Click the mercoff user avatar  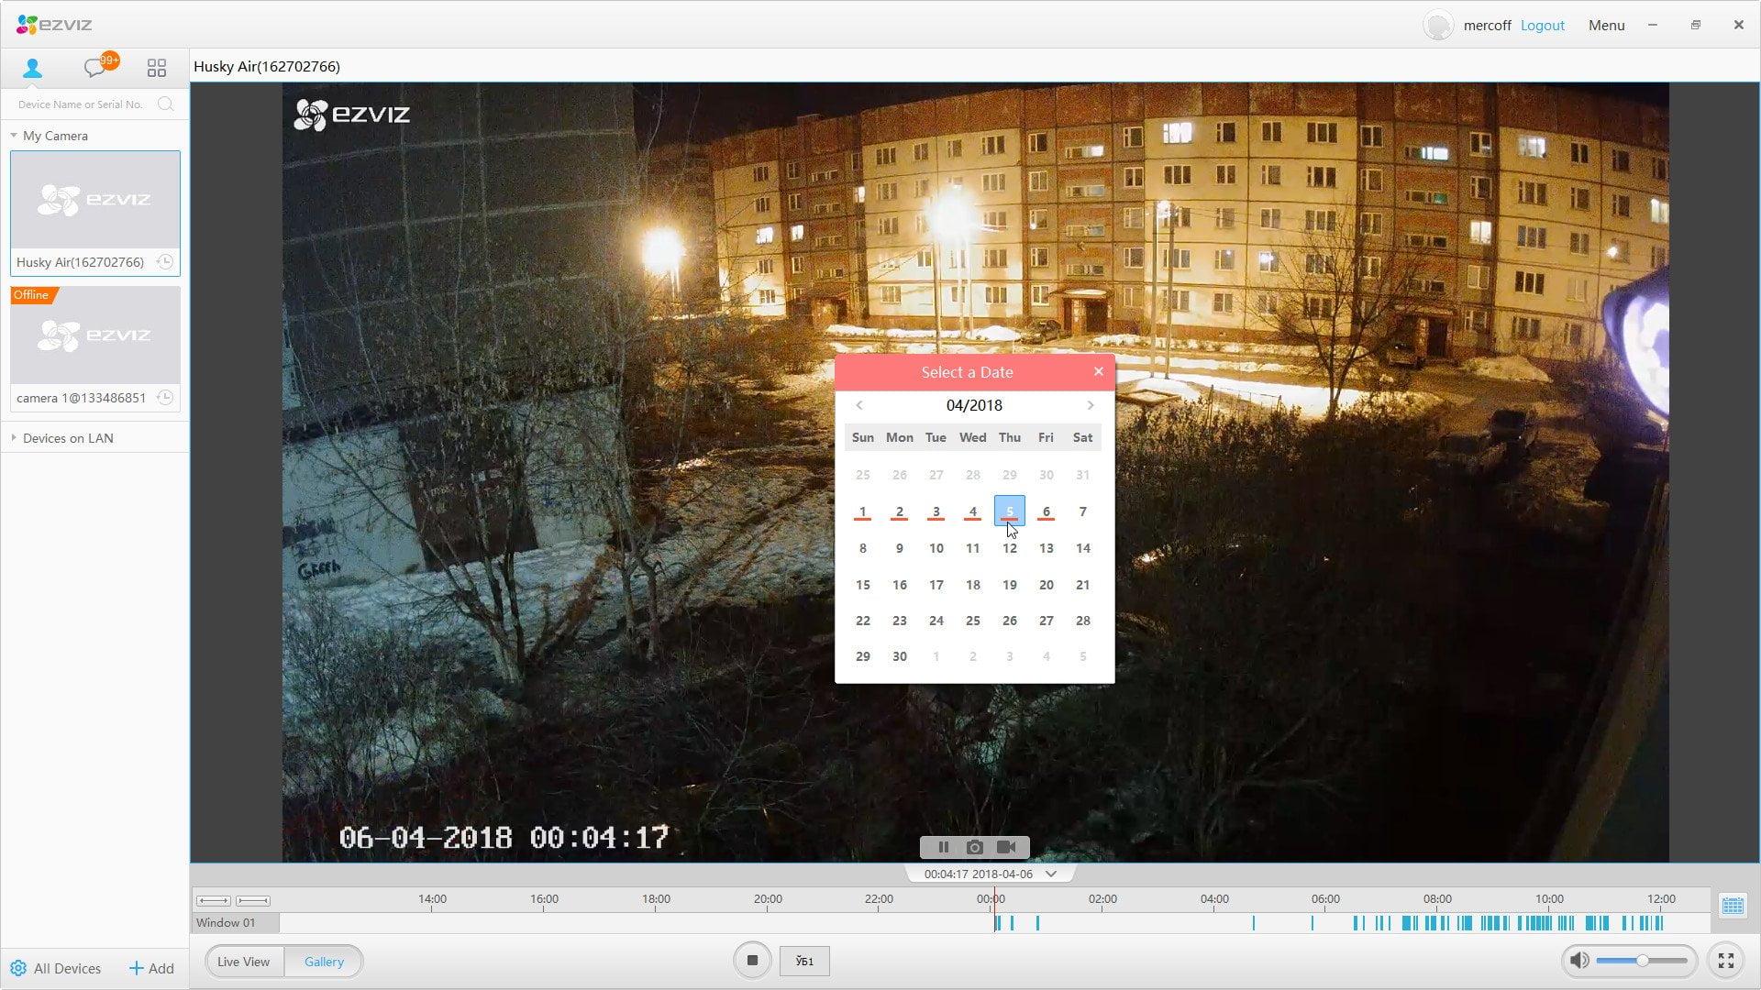1438,25
